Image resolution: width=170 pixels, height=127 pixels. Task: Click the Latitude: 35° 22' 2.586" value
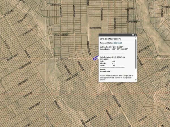pyautogui.click(x=112, y=47)
